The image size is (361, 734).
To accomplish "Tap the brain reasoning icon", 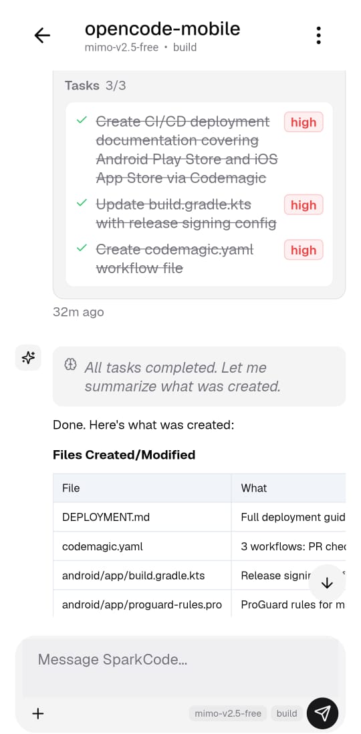I will (x=70, y=365).
